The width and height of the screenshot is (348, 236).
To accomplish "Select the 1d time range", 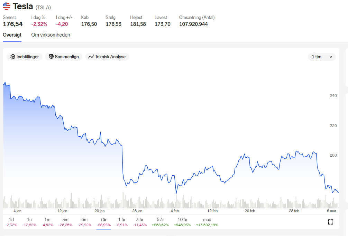I will click(x=11, y=222).
